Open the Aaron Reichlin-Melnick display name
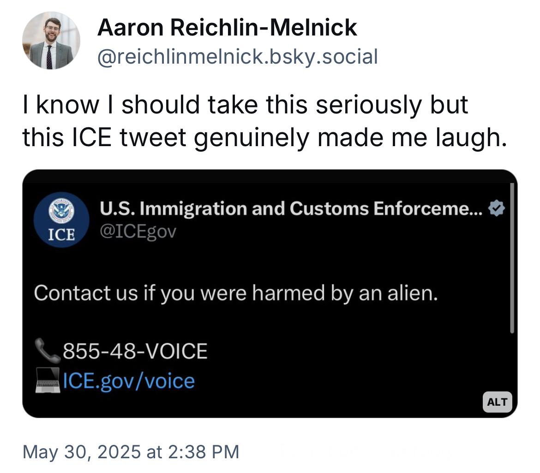This screenshot has width=540, height=473. coord(227,28)
